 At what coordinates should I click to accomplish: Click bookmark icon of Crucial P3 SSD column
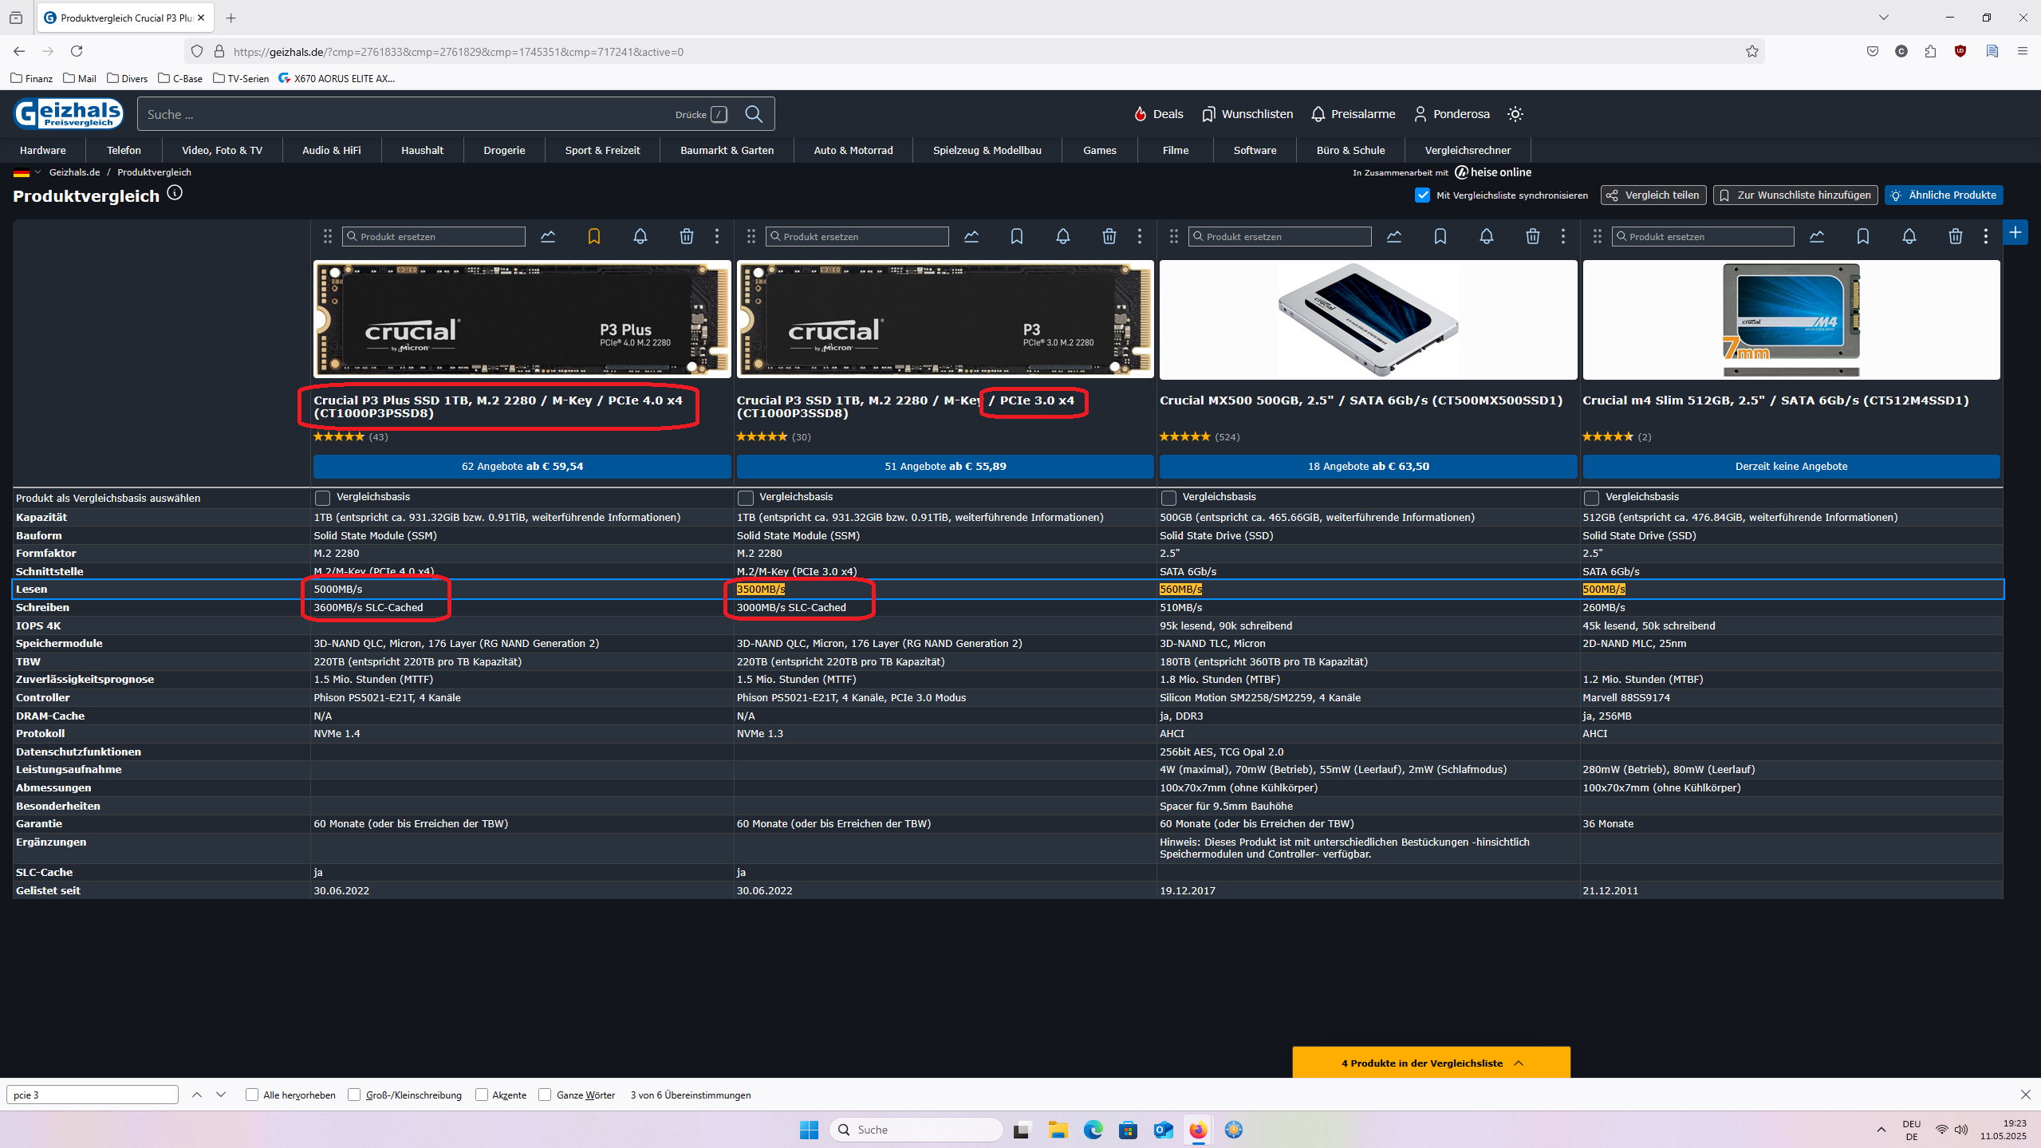click(x=1017, y=236)
